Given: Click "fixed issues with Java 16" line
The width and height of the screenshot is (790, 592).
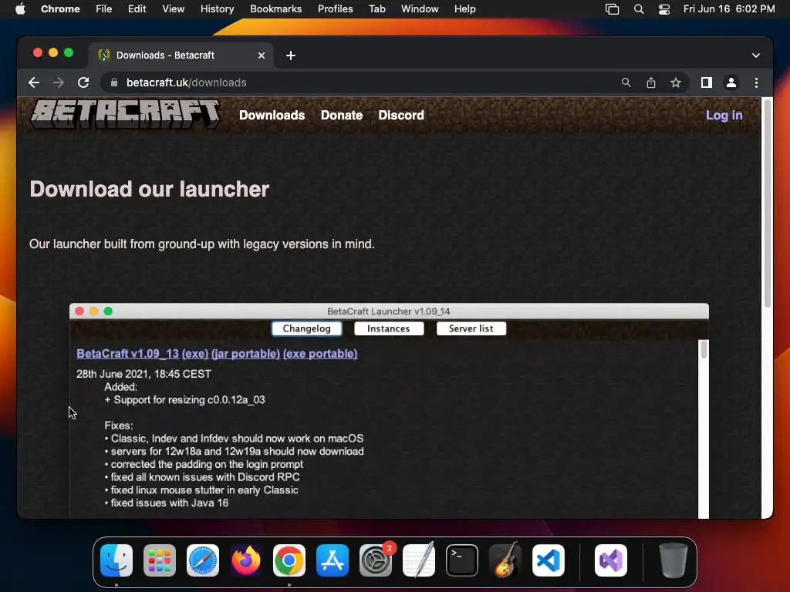Looking at the screenshot, I should point(169,503).
